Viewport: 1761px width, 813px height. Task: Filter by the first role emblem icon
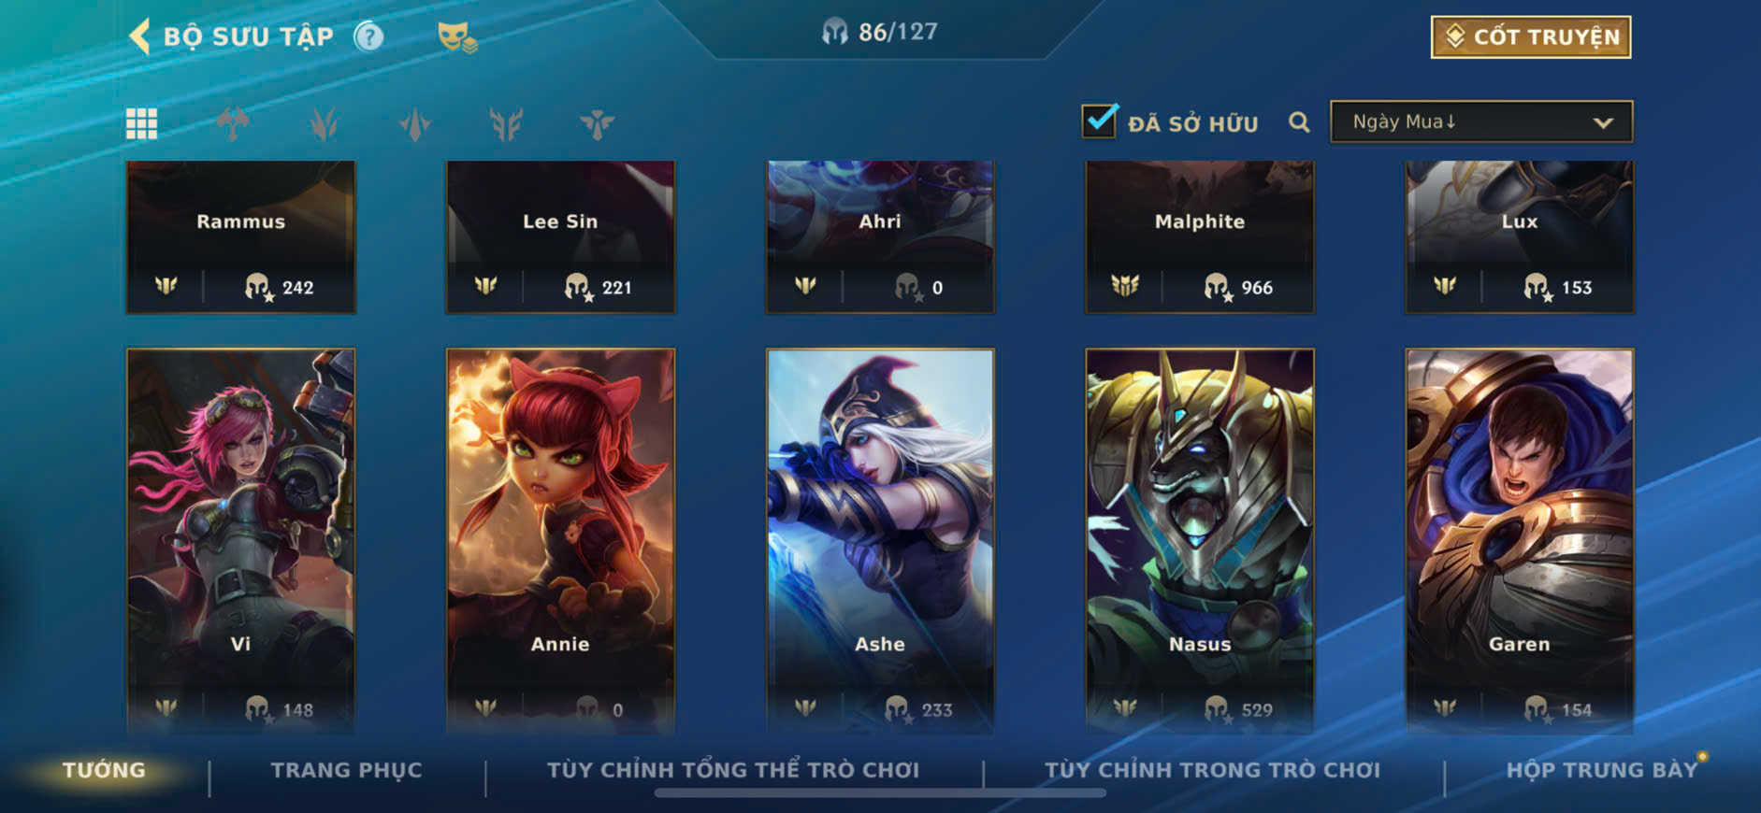click(x=232, y=123)
